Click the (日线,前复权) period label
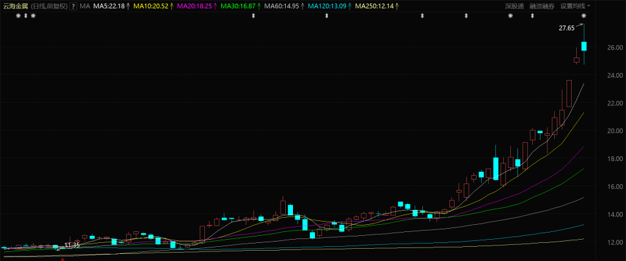Viewport: 626px width, 261px height. coord(49,6)
